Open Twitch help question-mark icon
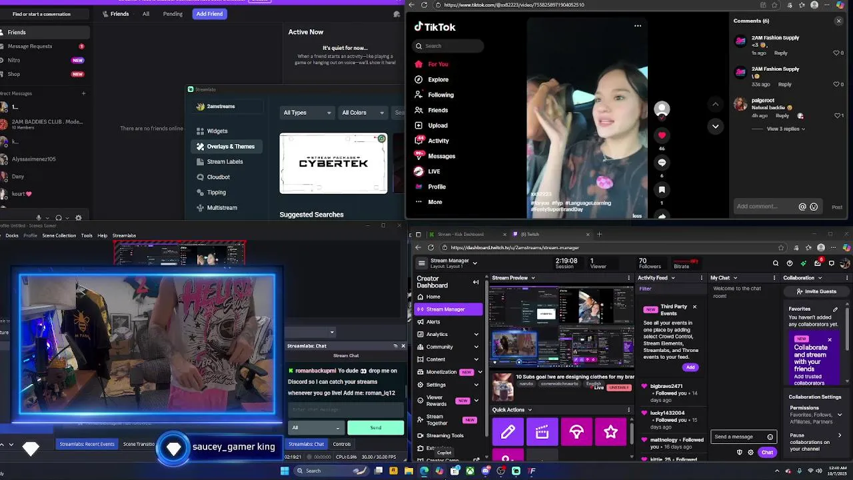Image resolution: width=853 pixels, height=480 pixels. pos(790,263)
